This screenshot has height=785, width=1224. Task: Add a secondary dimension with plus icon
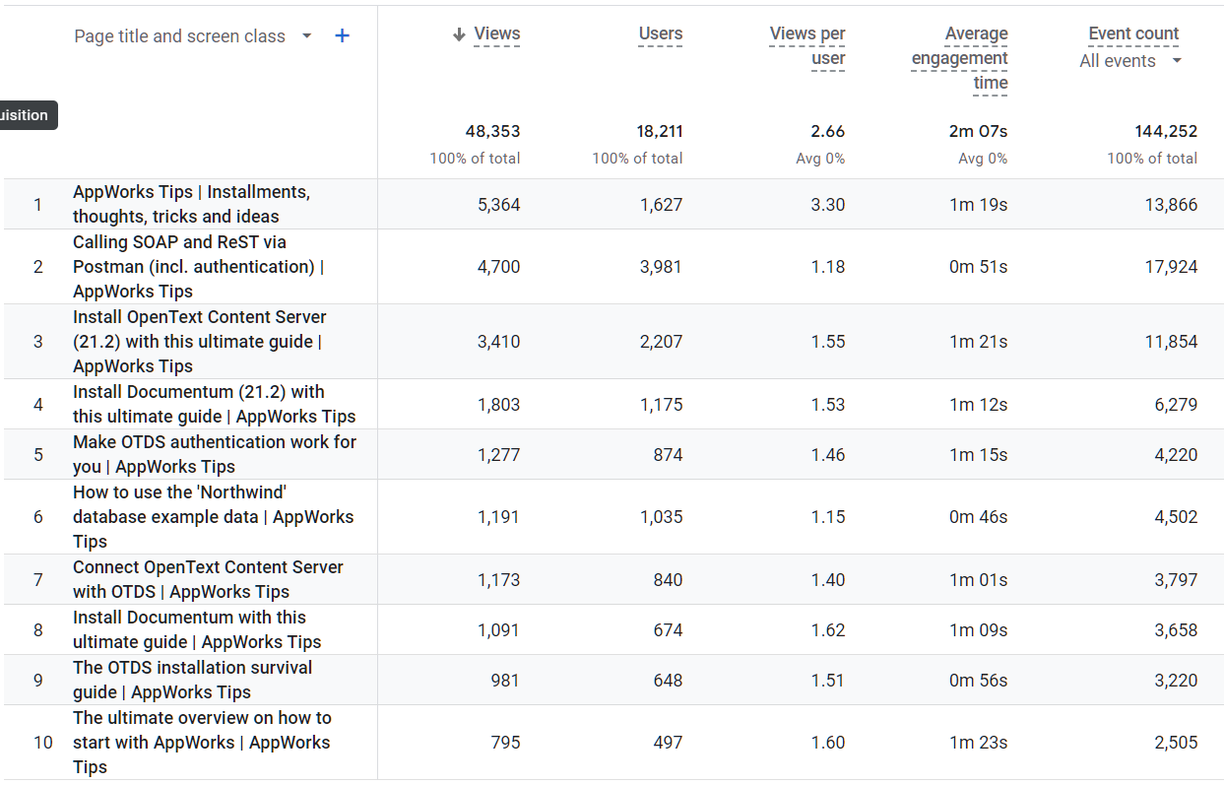click(x=342, y=36)
